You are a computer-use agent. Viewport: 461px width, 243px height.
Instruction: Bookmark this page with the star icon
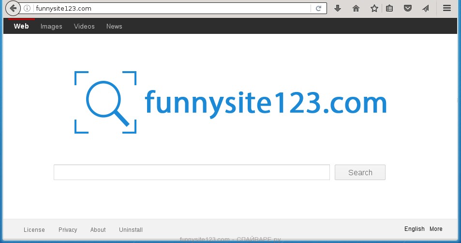pos(374,8)
